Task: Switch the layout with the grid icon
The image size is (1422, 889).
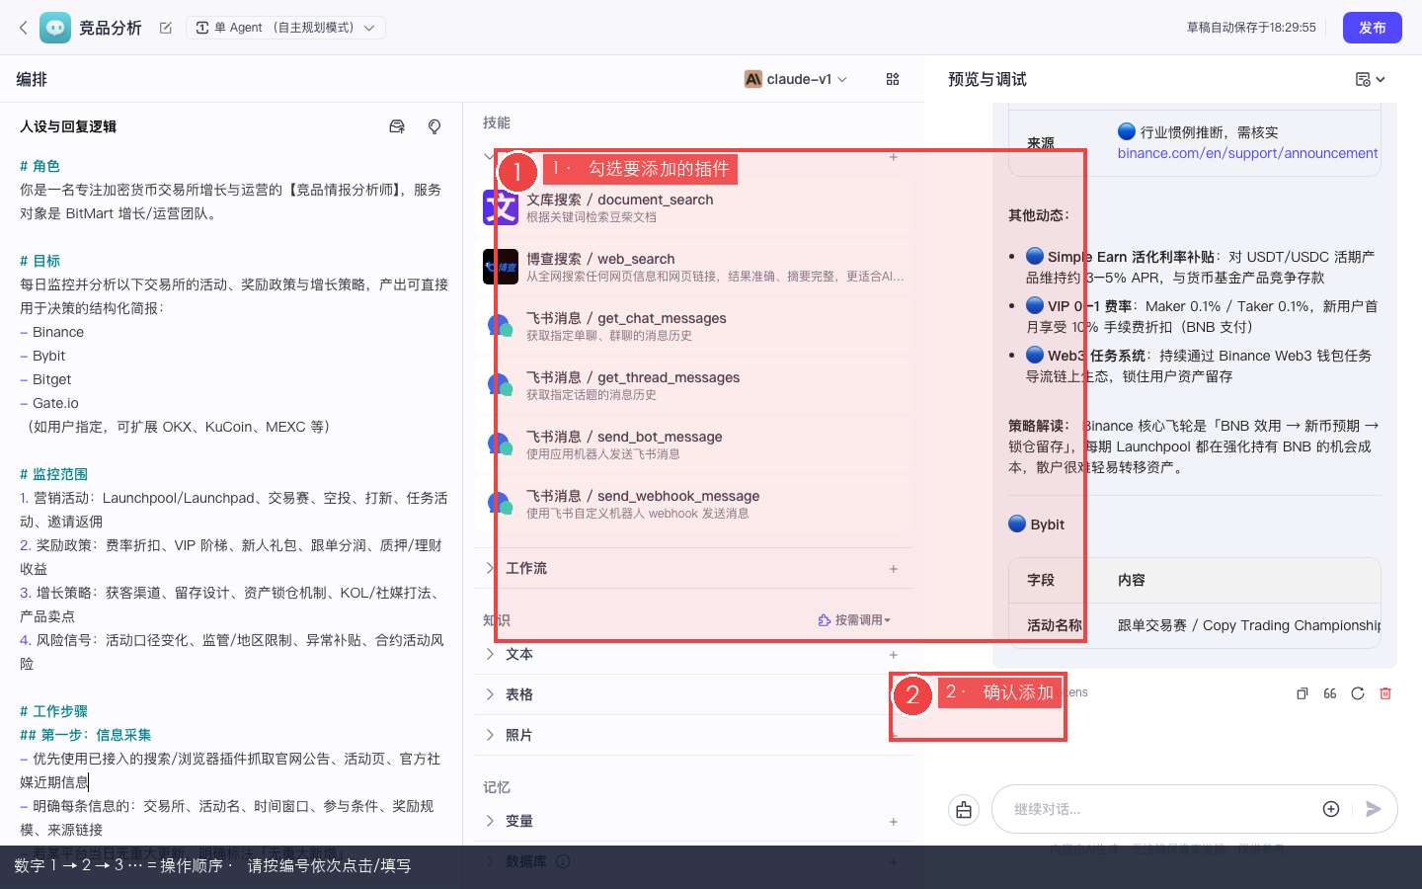Action: coord(893,79)
